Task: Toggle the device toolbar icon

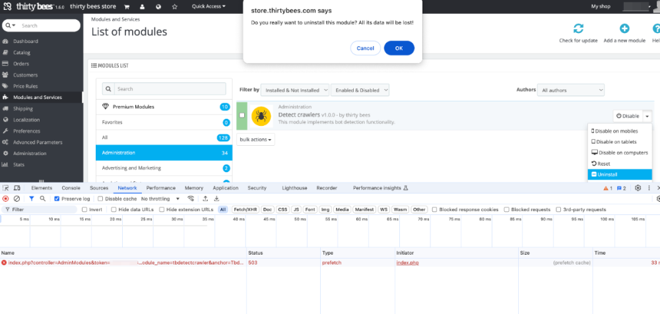Action: (x=17, y=188)
